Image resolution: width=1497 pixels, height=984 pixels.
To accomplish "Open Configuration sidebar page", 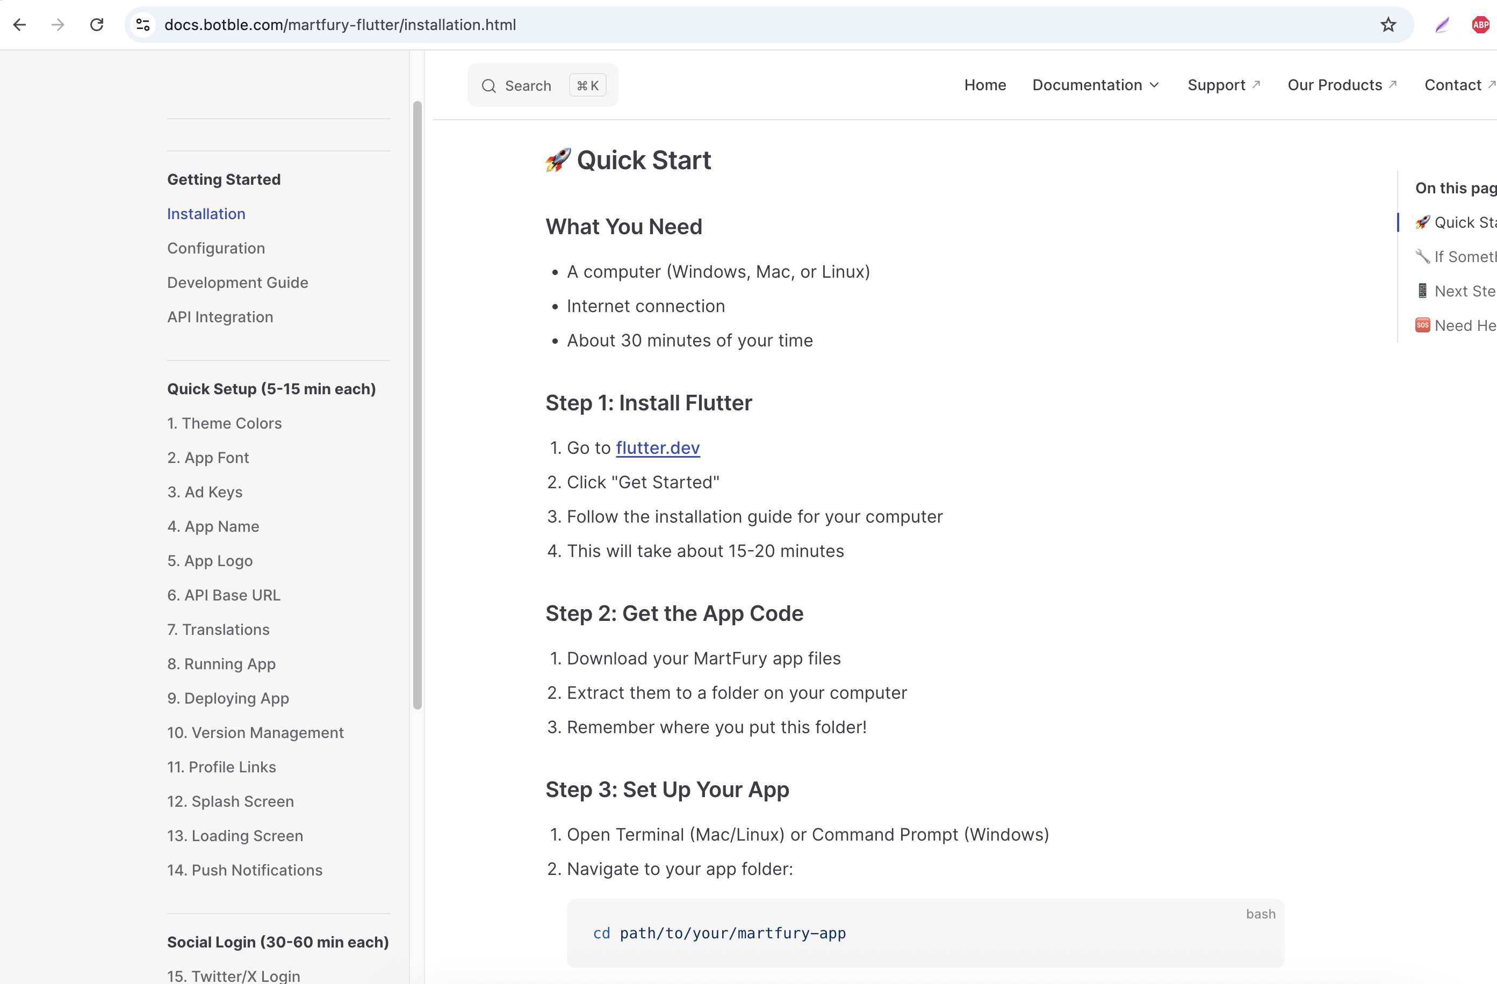I will click(x=216, y=248).
